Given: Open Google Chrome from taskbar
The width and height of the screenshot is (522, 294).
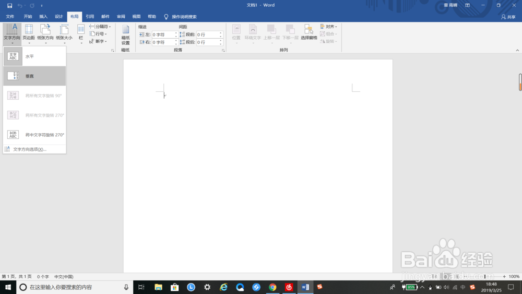Looking at the screenshot, I should [x=272, y=287].
